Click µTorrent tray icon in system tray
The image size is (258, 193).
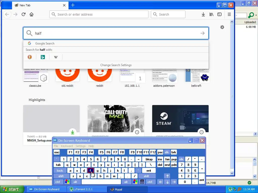tap(230, 189)
